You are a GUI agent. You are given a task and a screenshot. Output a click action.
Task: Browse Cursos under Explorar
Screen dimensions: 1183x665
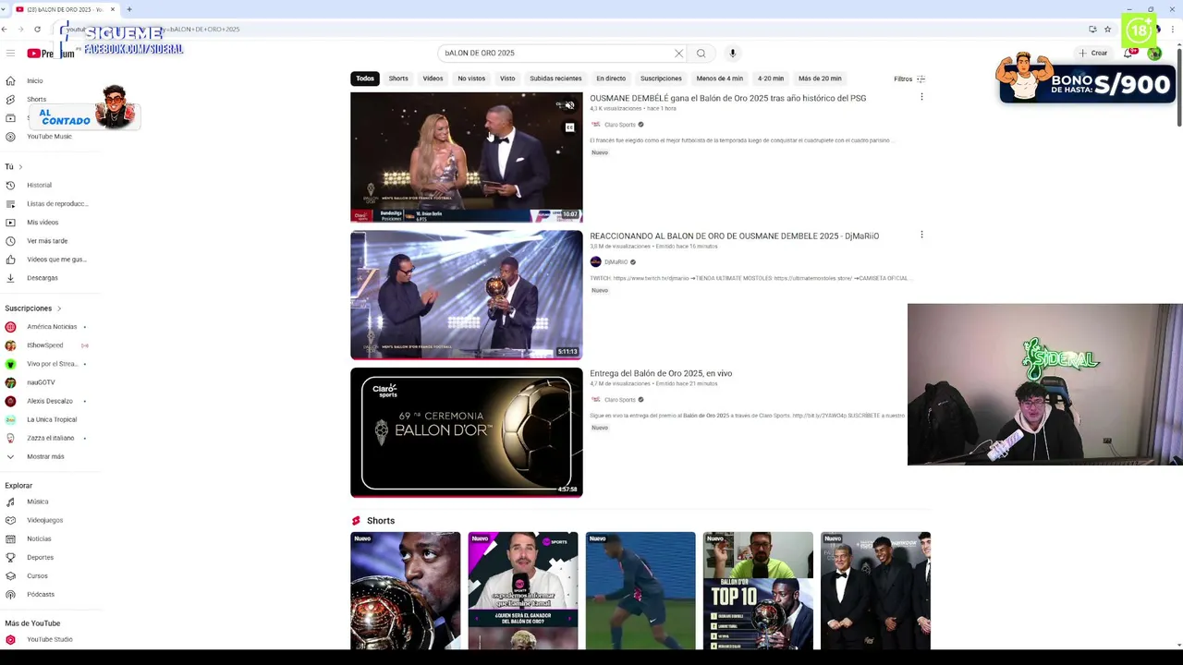pos(37,576)
